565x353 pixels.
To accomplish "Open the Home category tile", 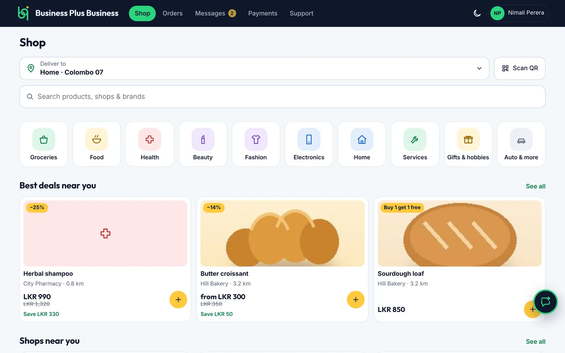I will 362,144.
